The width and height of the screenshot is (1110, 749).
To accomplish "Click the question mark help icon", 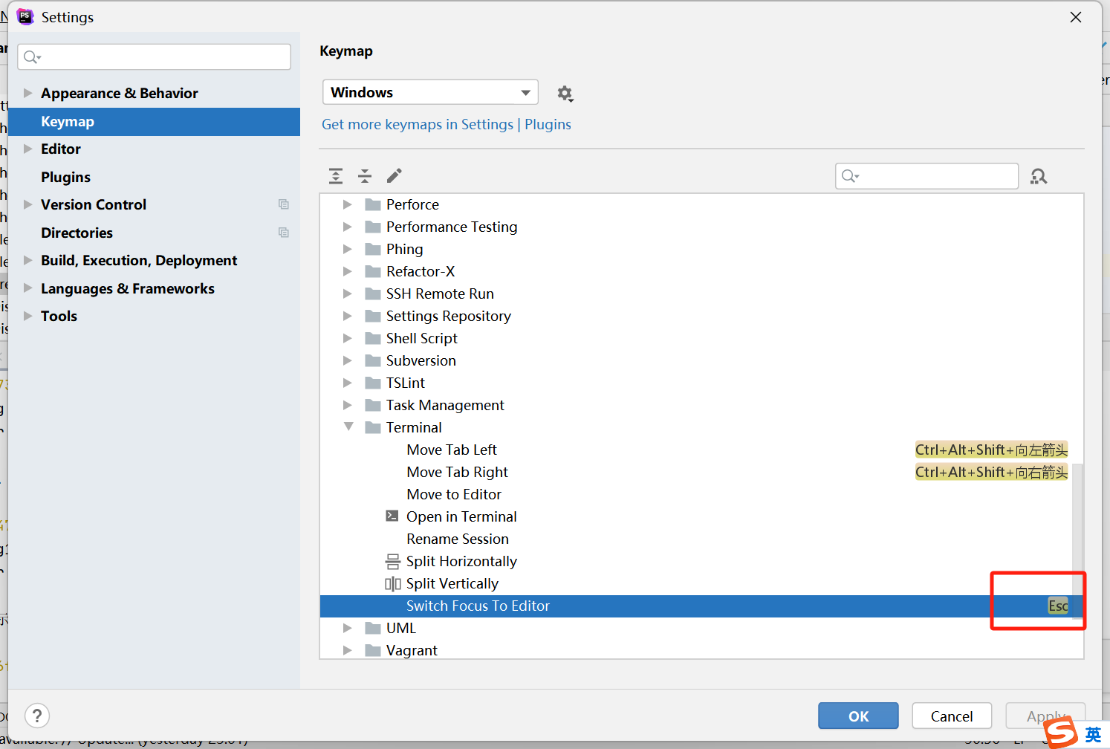I will 37,716.
